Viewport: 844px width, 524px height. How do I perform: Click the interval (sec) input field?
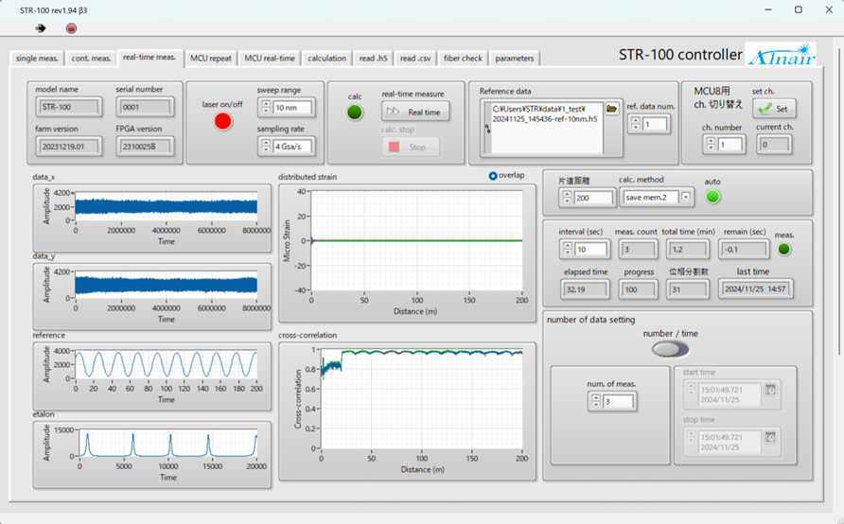click(589, 249)
